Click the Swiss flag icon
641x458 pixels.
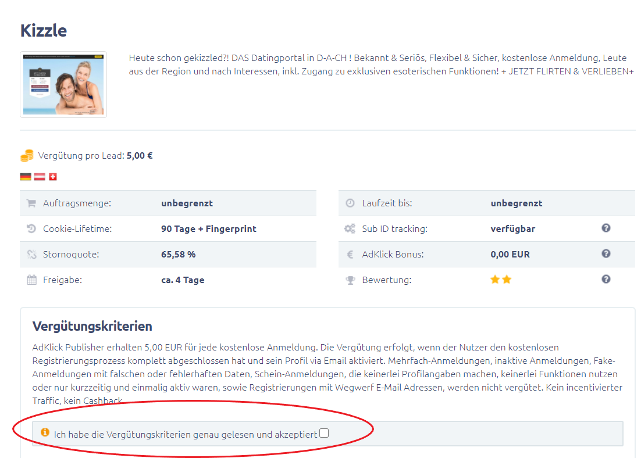(x=53, y=177)
